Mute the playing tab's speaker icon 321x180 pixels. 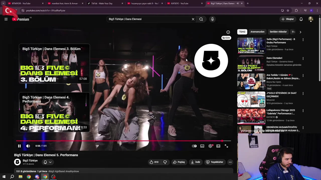pos(237,3)
